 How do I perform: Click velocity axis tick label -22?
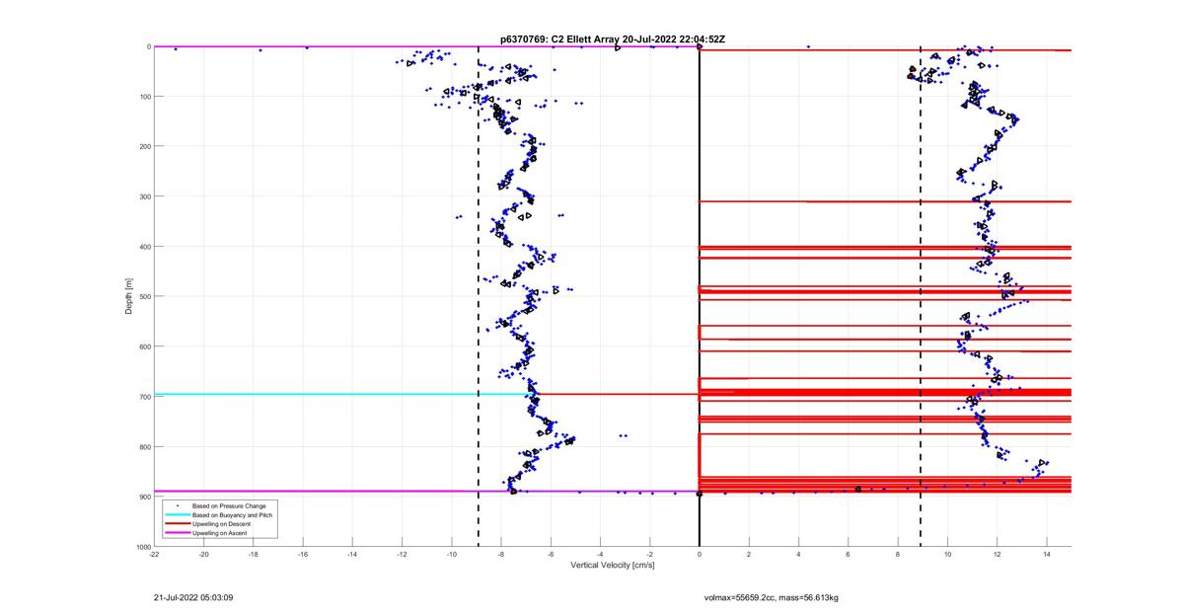[x=155, y=555]
